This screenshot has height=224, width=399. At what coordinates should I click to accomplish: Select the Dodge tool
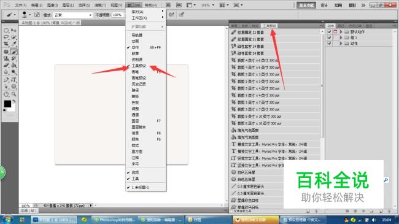[14, 72]
